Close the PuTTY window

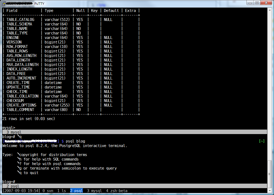[266, 3]
